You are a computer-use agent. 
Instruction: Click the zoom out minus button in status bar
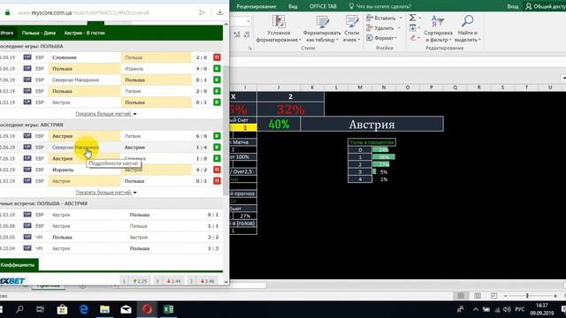506,296
